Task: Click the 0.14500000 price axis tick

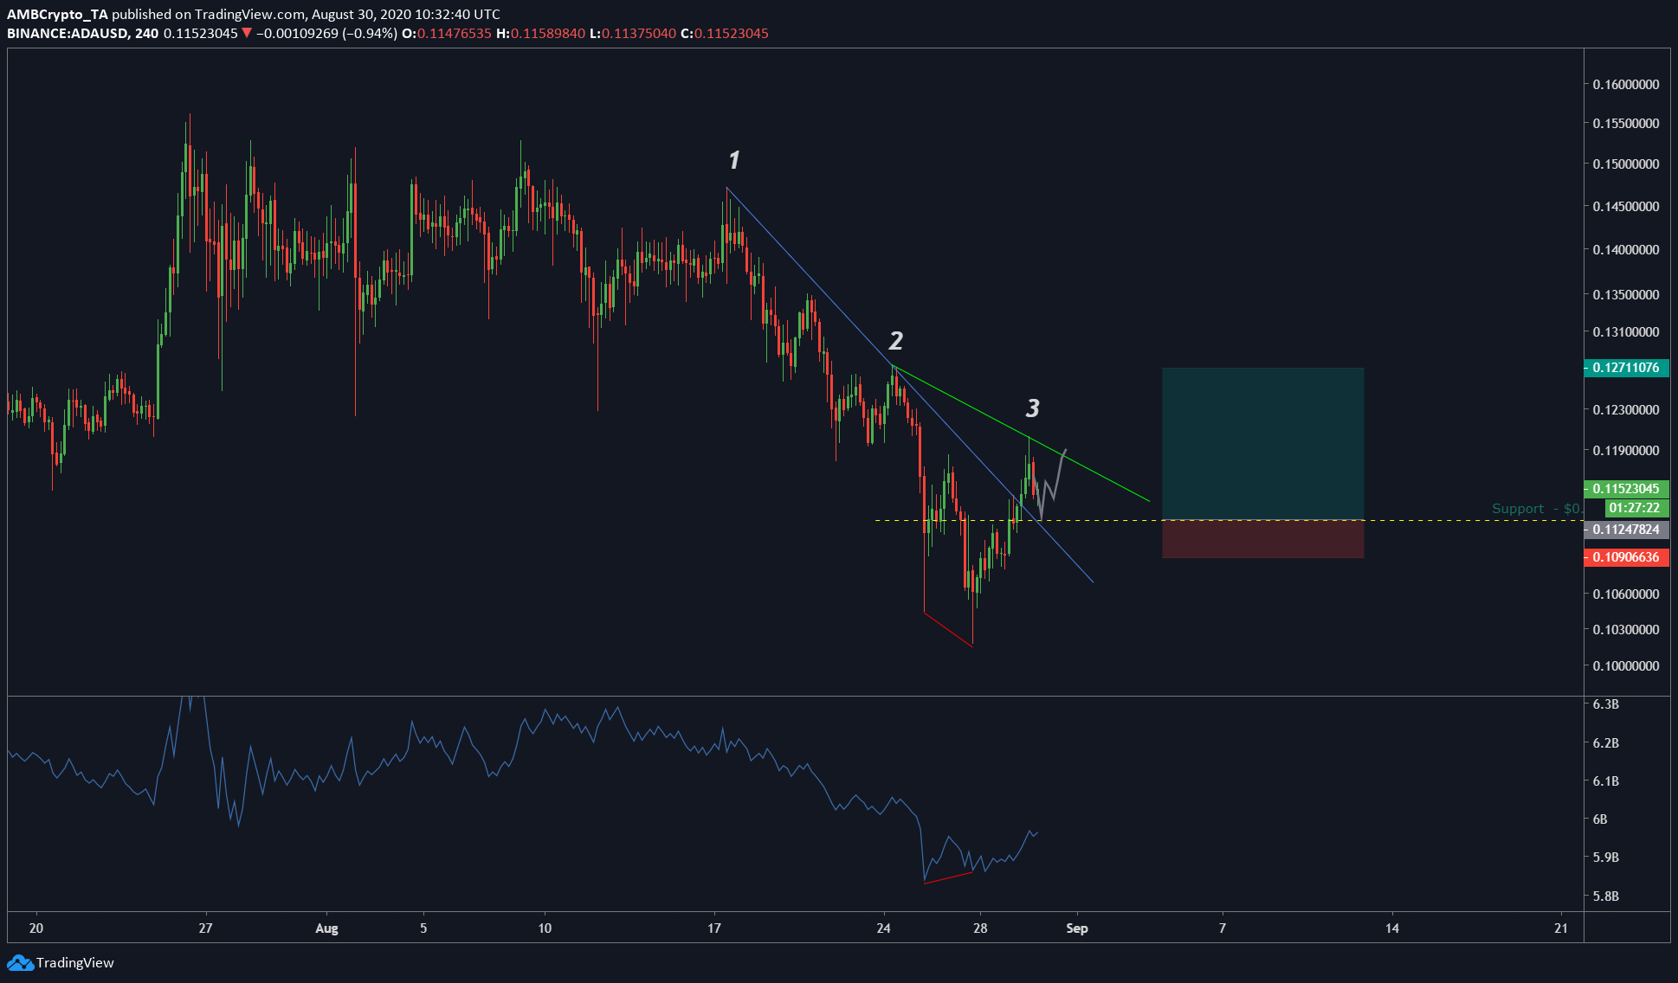Action: click(1626, 206)
